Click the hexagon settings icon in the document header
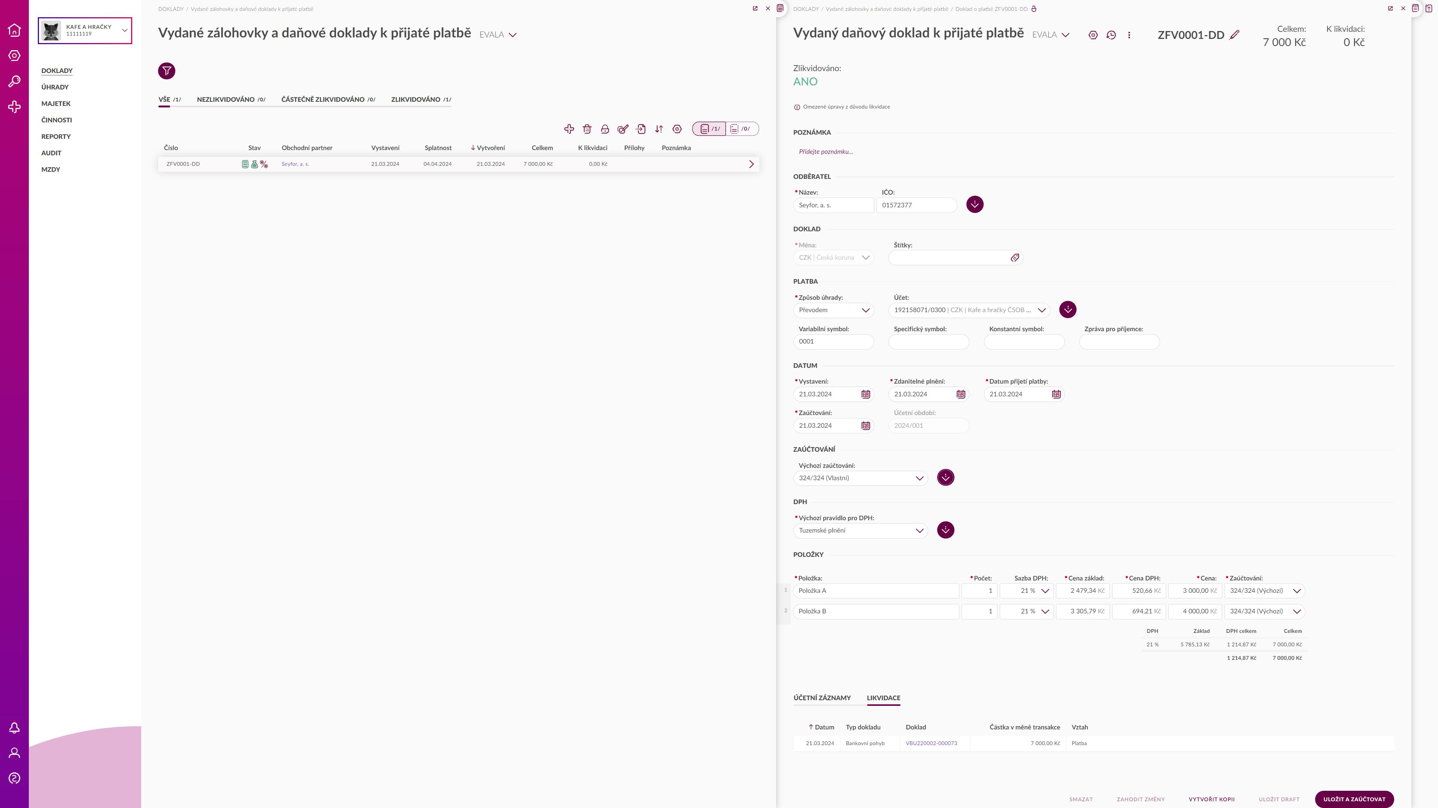1438x808 pixels. pos(1093,34)
